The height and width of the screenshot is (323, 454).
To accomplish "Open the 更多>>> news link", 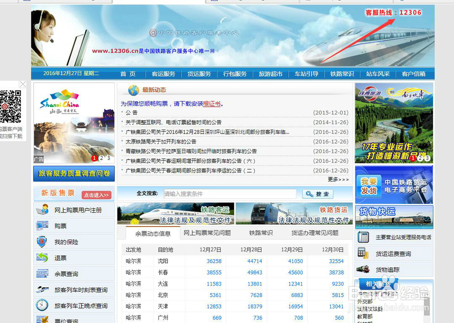I will [x=338, y=179].
